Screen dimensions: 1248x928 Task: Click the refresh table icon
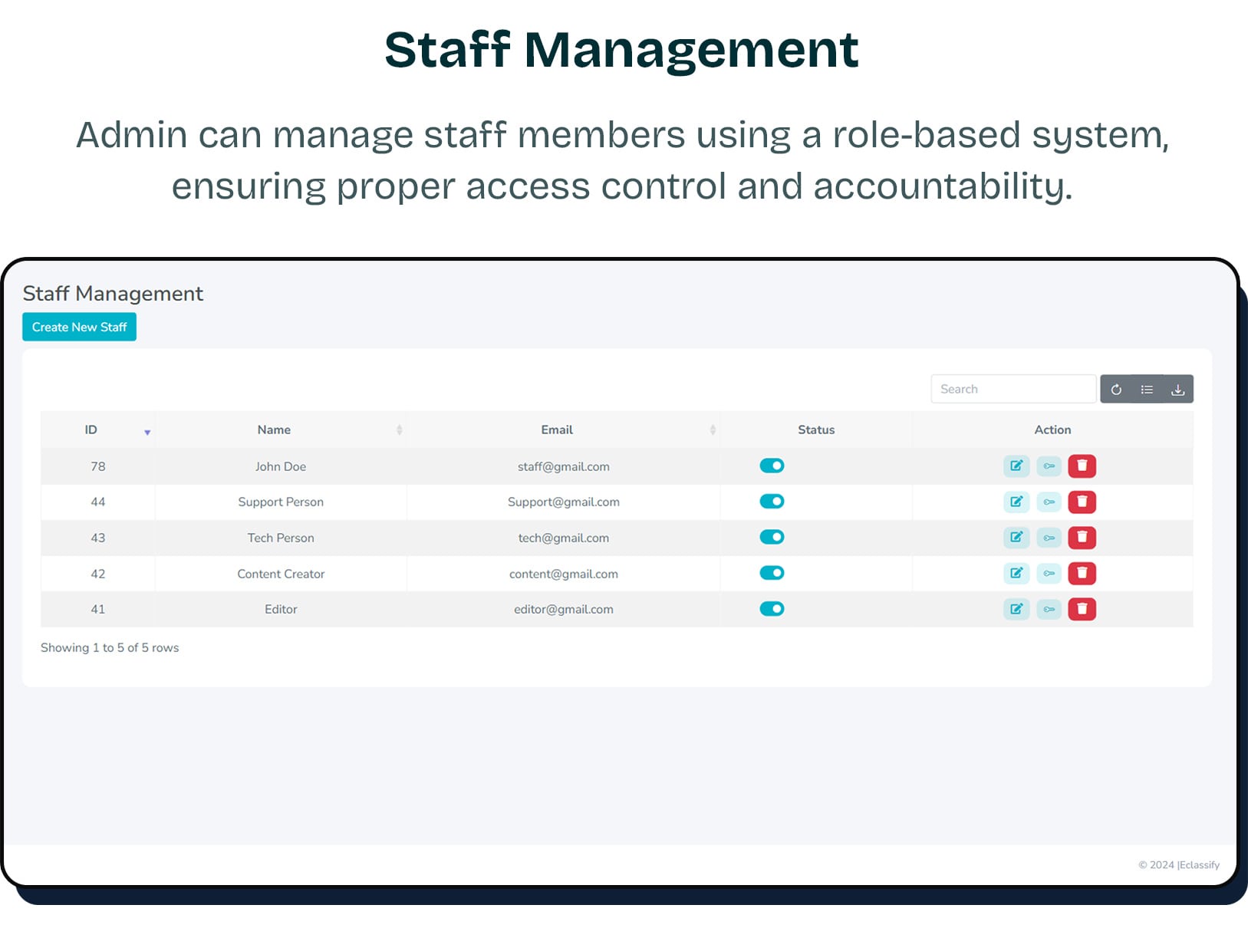coord(1116,389)
